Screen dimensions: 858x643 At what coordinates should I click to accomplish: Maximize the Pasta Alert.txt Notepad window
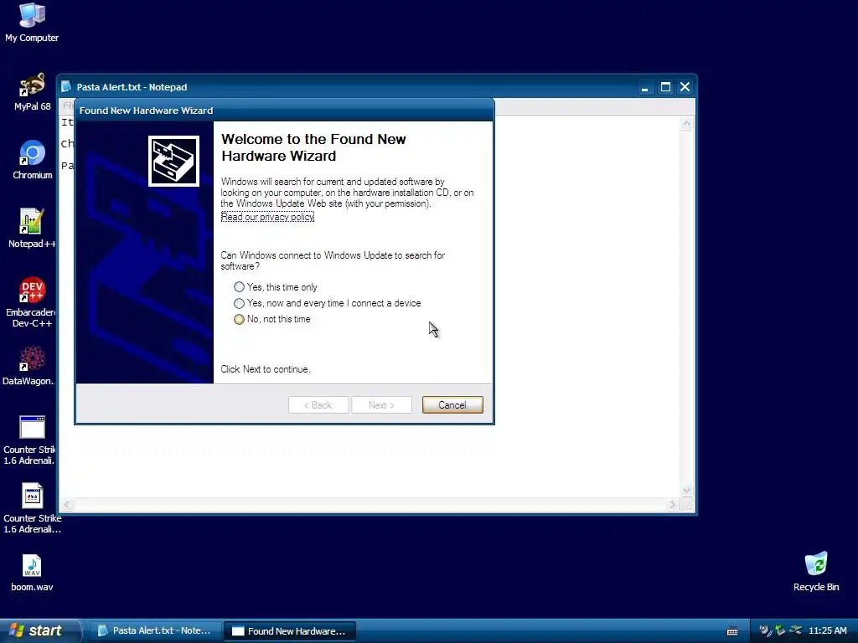665,87
